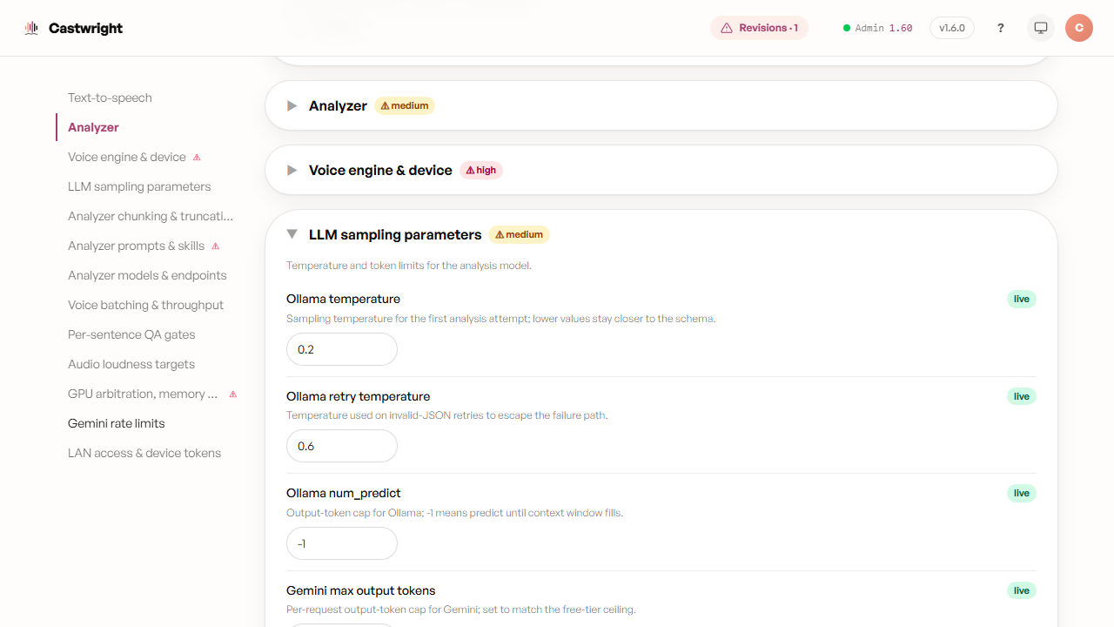Expand the Voice engine & device section
This screenshot has height=627, width=1114.
tap(661, 171)
